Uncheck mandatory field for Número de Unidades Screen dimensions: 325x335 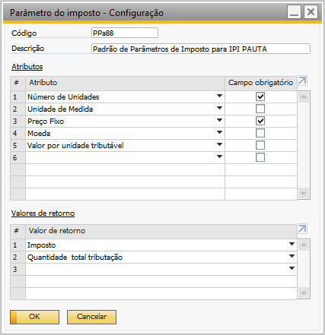(x=260, y=96)
